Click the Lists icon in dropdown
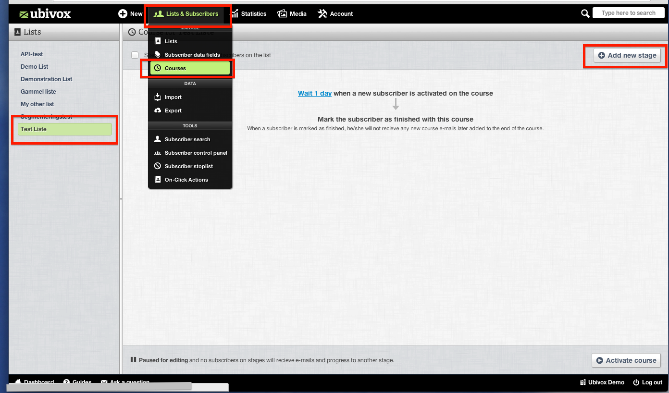The height and width of the screenshot is (393, 669). 158,41
